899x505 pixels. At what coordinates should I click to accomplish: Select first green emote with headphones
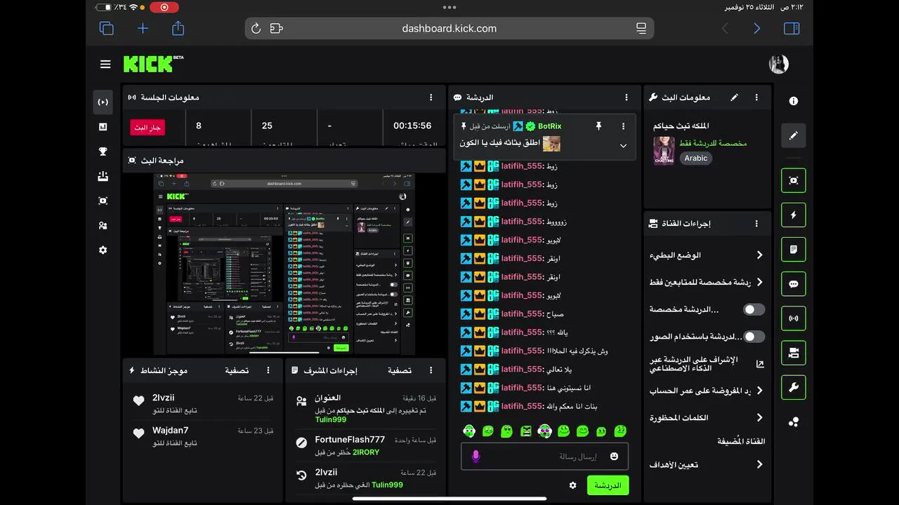click(x=469, y=431)
